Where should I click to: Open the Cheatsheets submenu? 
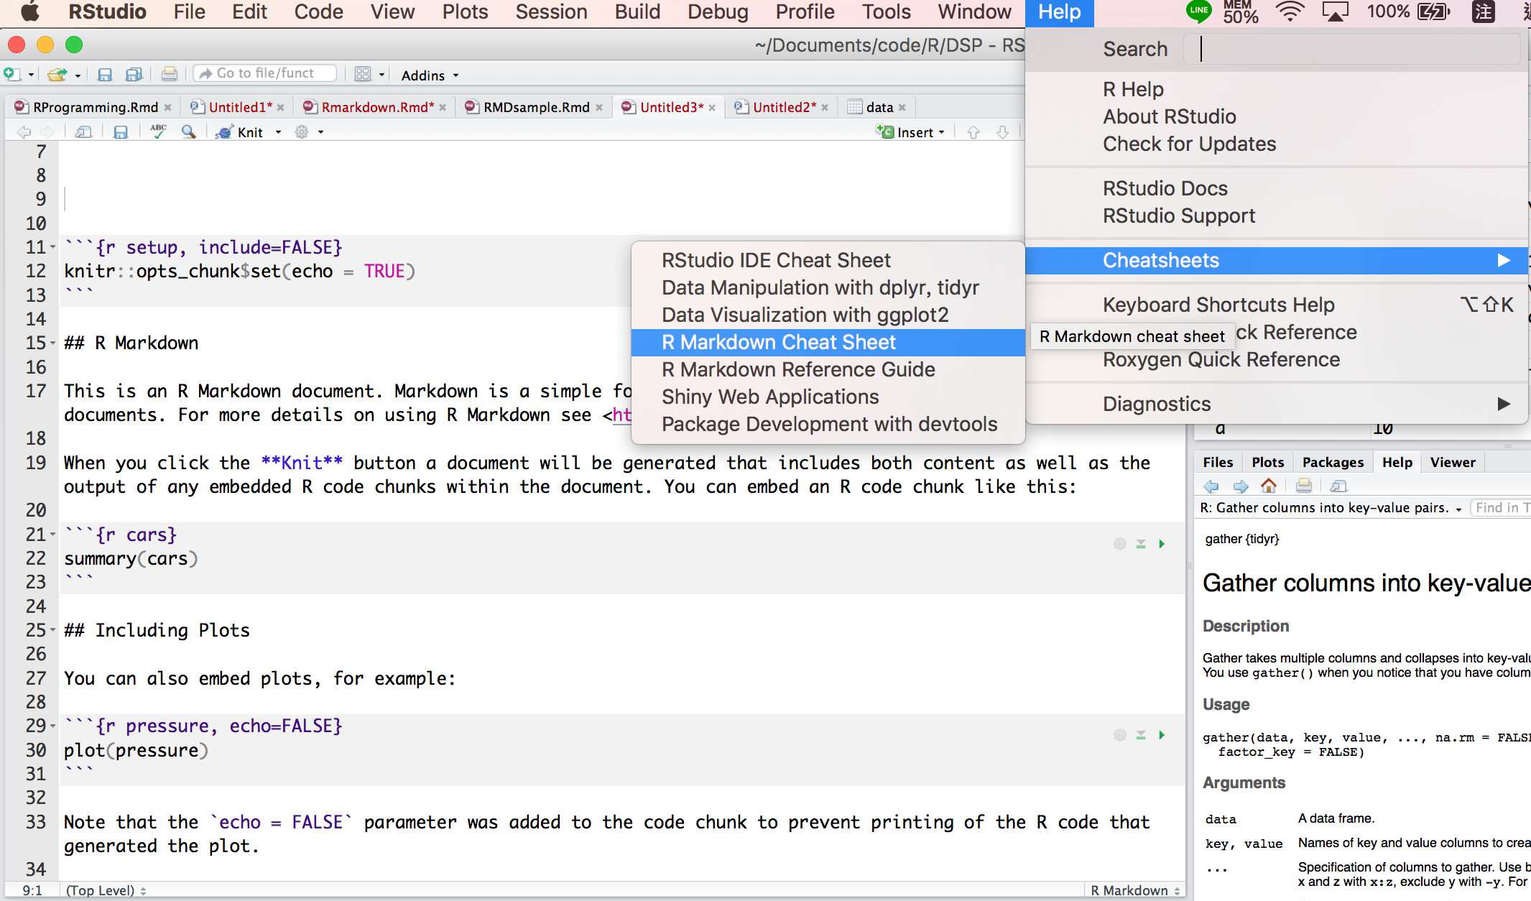coord(1276,260)
